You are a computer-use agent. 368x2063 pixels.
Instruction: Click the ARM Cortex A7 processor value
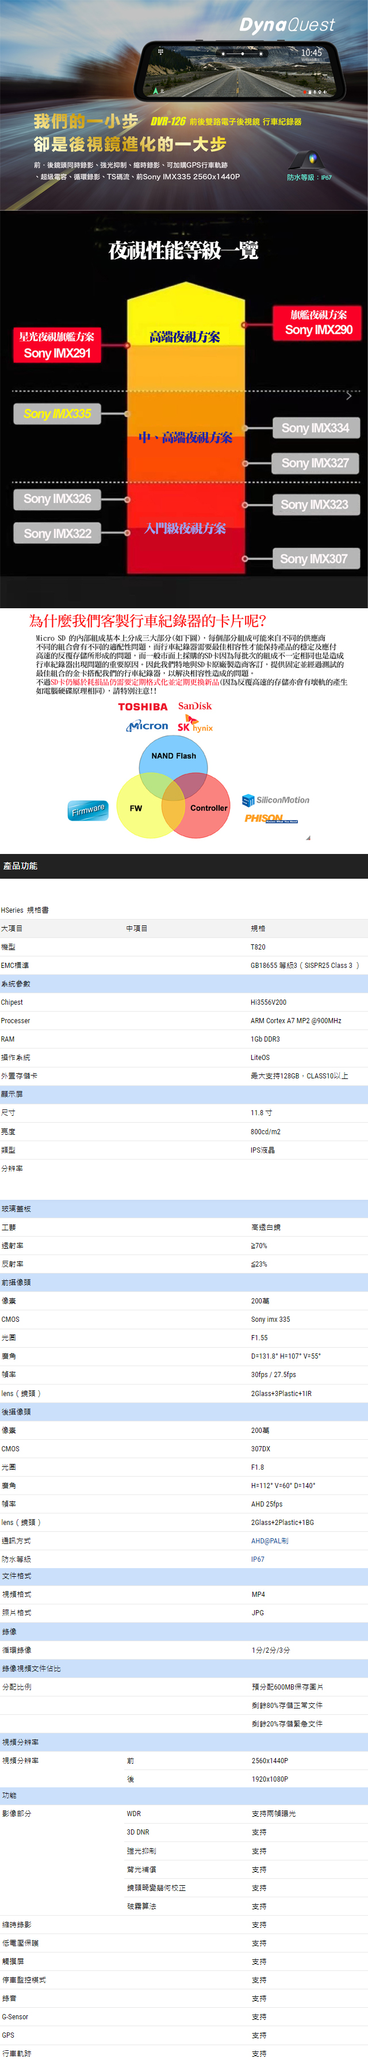296,1020
